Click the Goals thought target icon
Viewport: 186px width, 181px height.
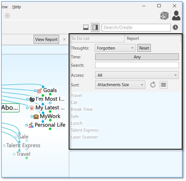39,91
